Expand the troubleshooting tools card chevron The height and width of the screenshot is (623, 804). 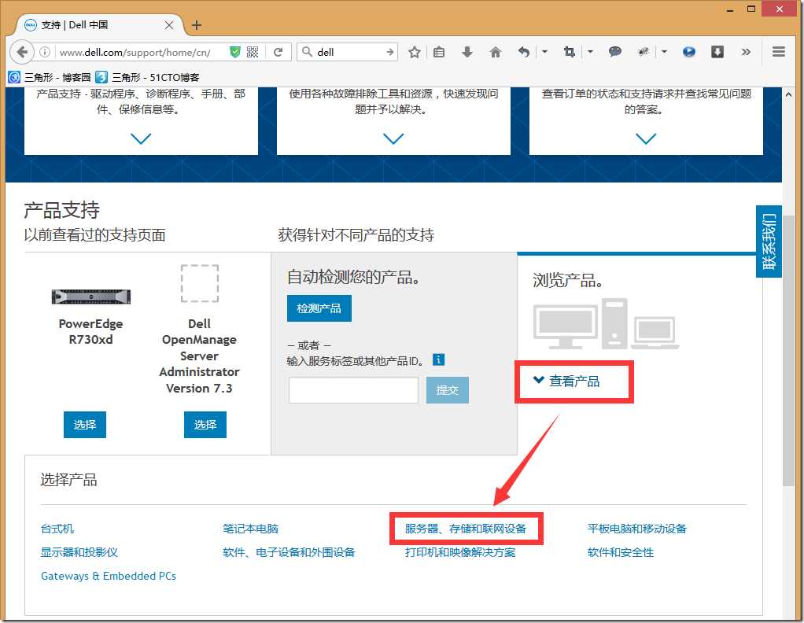pyautogui.click(x=393, y=138)
